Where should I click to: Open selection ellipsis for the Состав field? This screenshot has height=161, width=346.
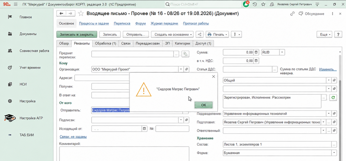click(334, 145)
